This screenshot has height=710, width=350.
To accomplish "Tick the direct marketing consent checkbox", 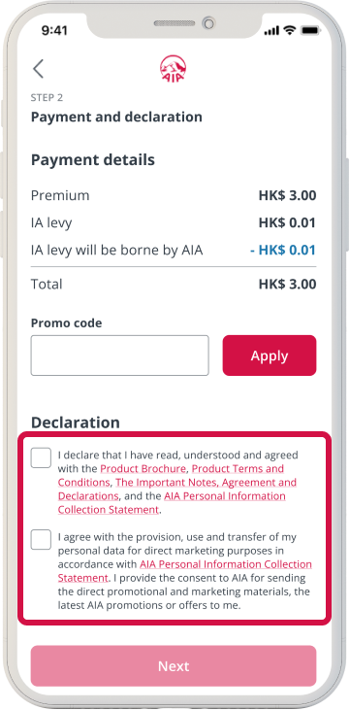I will (41, 540).
